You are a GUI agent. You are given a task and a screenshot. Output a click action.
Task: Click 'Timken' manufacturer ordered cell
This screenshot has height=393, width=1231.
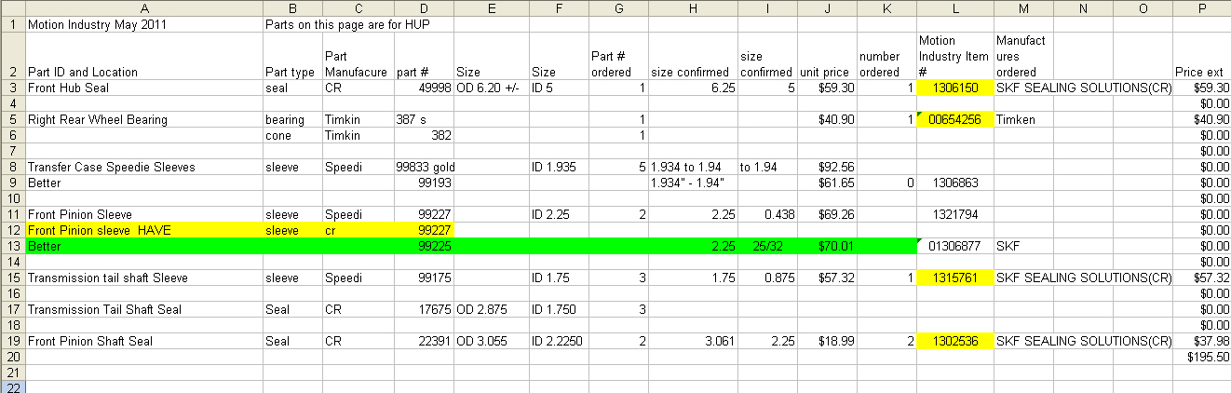click(1023, 119)
